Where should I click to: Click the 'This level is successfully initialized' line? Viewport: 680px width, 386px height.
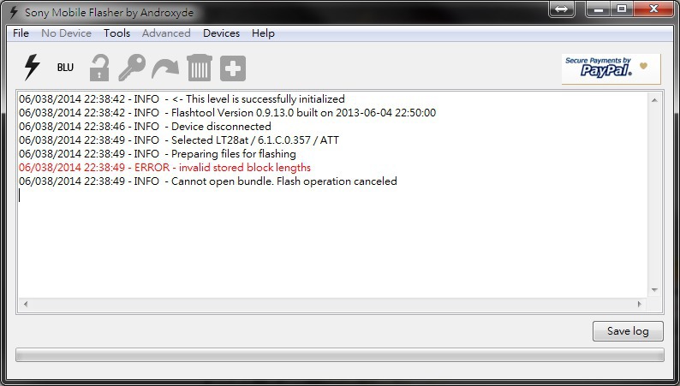(182, 99)
